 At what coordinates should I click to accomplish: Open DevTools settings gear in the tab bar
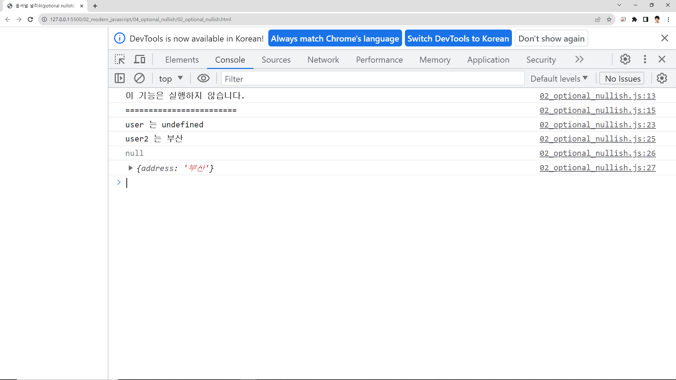click(625, 59)
